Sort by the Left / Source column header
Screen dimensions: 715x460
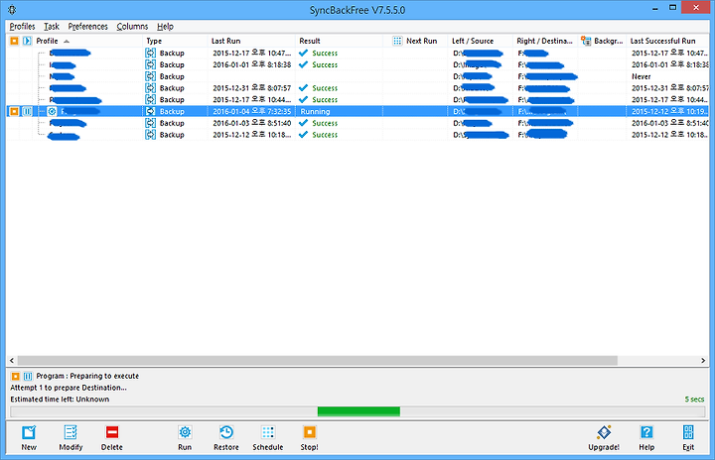tap(481, 41)
